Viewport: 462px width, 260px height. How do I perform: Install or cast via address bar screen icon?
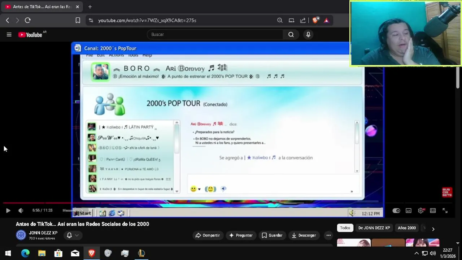point(291,20)
